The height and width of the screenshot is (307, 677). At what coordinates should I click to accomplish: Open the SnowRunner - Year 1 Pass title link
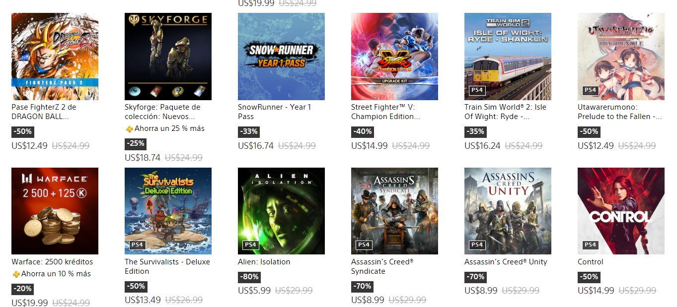click(275, 112)
